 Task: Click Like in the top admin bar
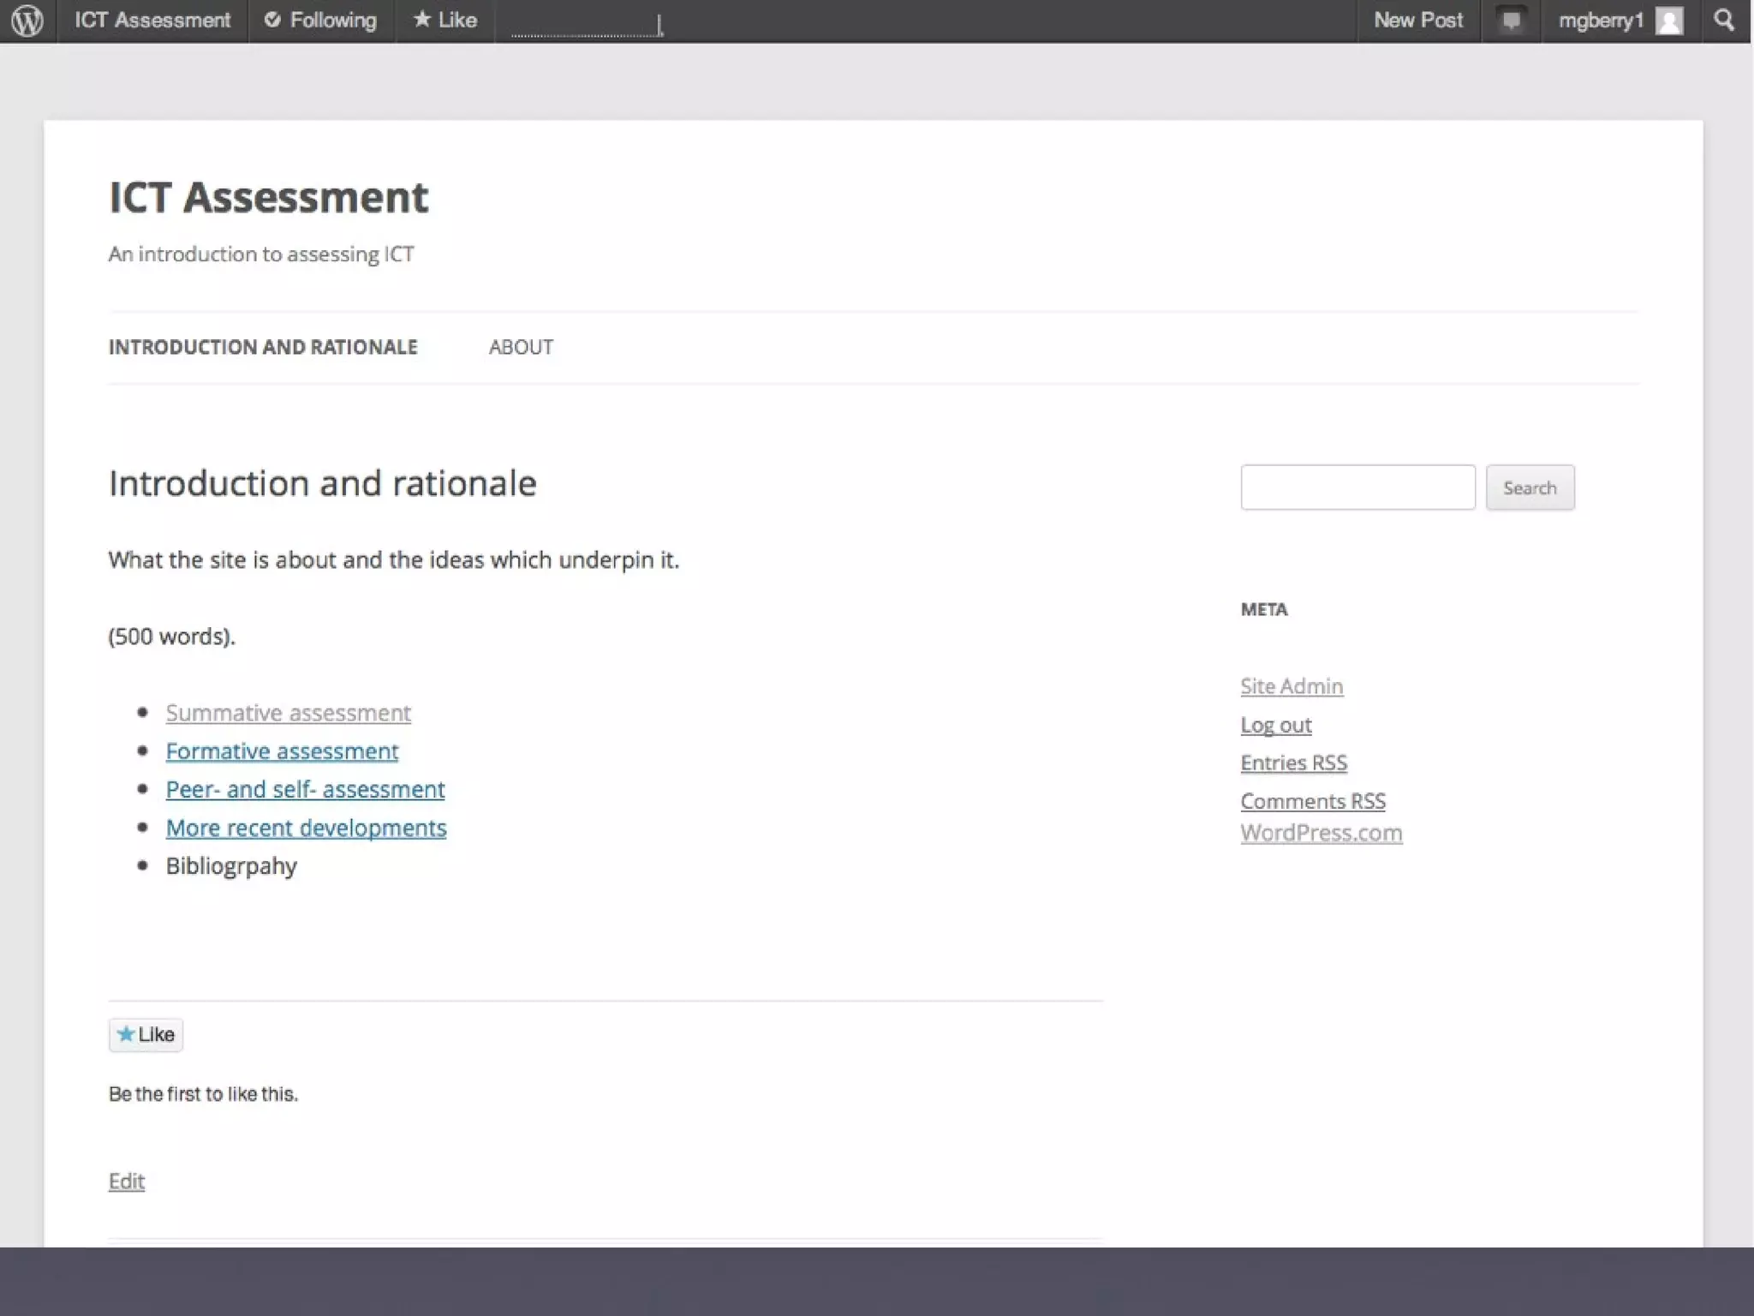pyautogui.click(x=445, y=21)
